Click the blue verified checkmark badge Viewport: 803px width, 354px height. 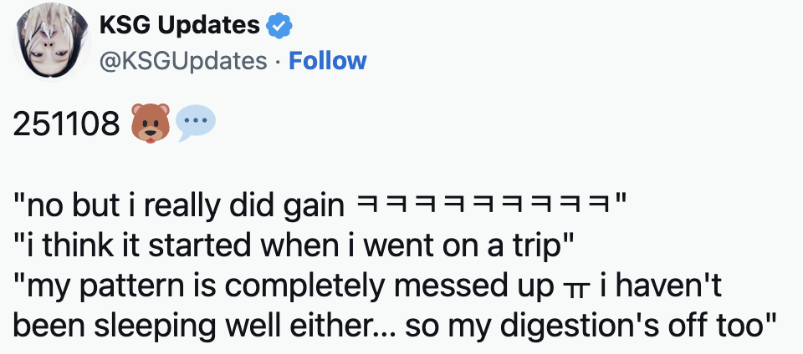click(x=279, y=27)
